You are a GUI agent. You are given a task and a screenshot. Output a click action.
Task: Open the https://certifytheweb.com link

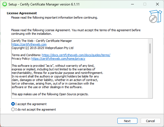29,44
